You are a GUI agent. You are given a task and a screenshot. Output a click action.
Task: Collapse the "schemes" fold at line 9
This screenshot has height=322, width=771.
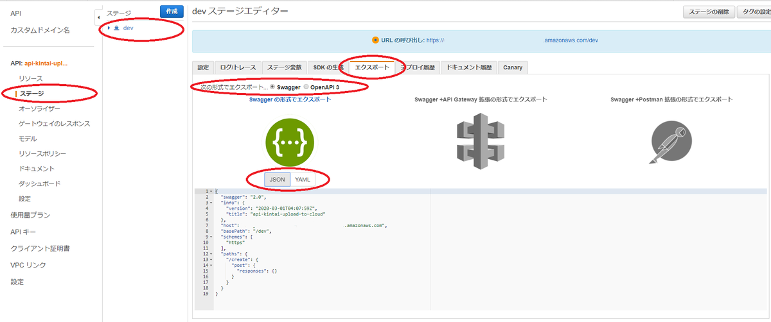click(x=210, y=237)
